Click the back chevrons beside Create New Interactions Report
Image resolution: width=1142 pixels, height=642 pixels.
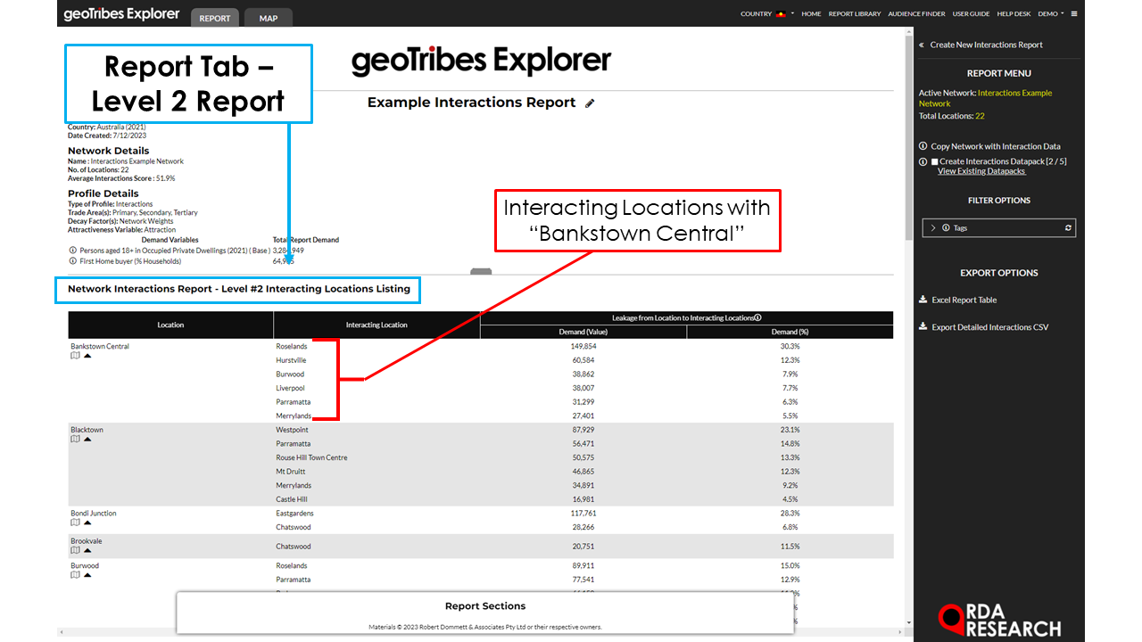click(922, 45)
